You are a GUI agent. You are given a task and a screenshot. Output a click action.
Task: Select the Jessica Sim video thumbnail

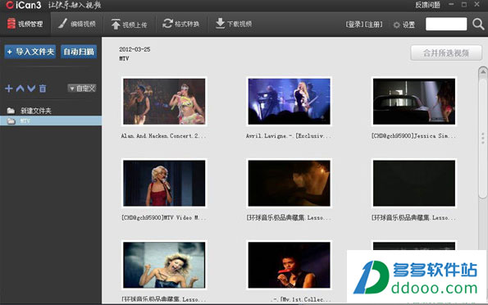pyautogui.click(x=414, y=102)
